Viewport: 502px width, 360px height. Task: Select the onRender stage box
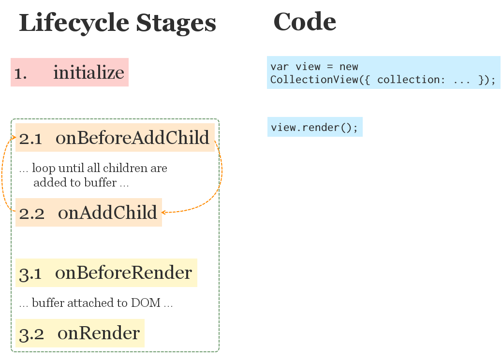(x=80, y=333)
